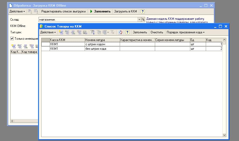This screenshot has height=141, width=239.
Task: Click bold Заполнить button with green arrow
Action: (x=101, y=11)
